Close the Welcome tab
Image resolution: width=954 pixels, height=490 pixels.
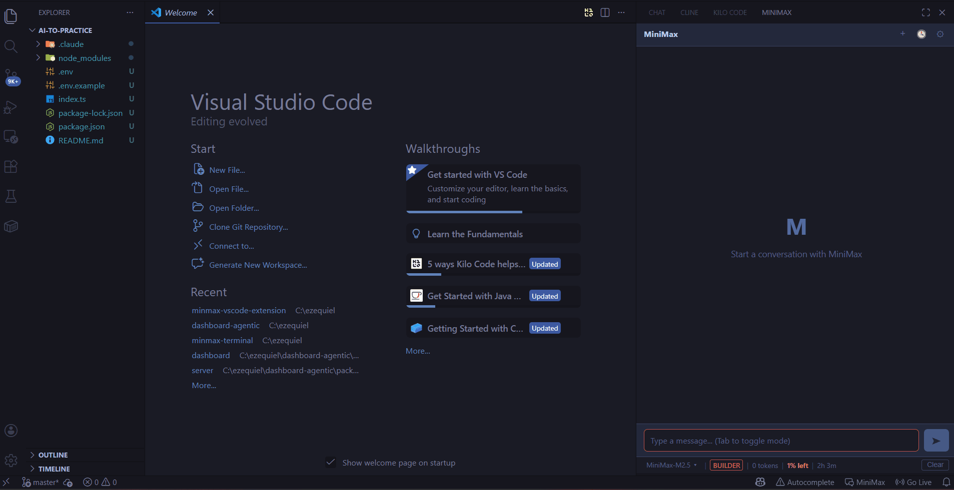(x=211, y=12)
